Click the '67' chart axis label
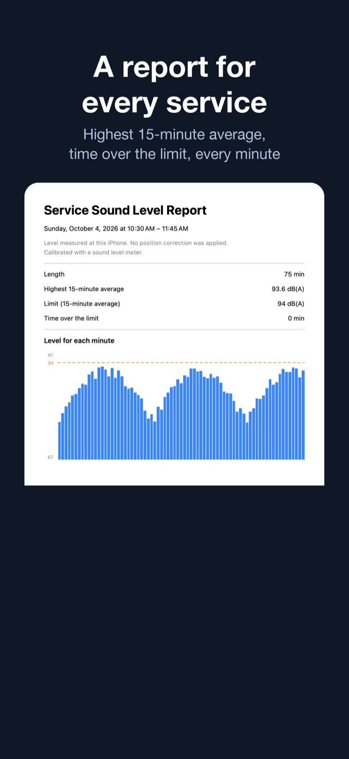The image size is (349, 759). pos(51,457)
